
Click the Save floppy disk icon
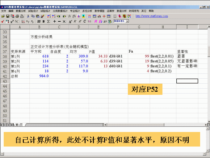[x=8, y=16]
